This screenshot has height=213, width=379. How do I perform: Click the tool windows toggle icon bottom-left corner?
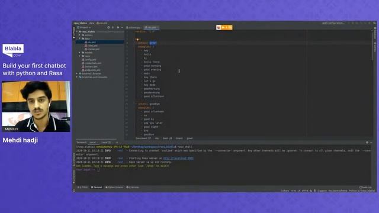[x=74, y=191]
